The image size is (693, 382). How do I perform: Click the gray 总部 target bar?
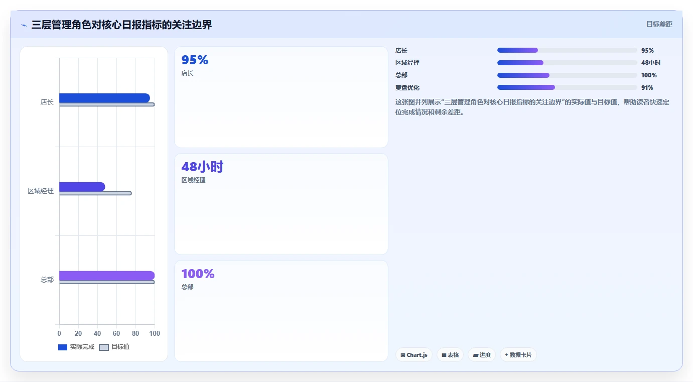pos(107,282)
